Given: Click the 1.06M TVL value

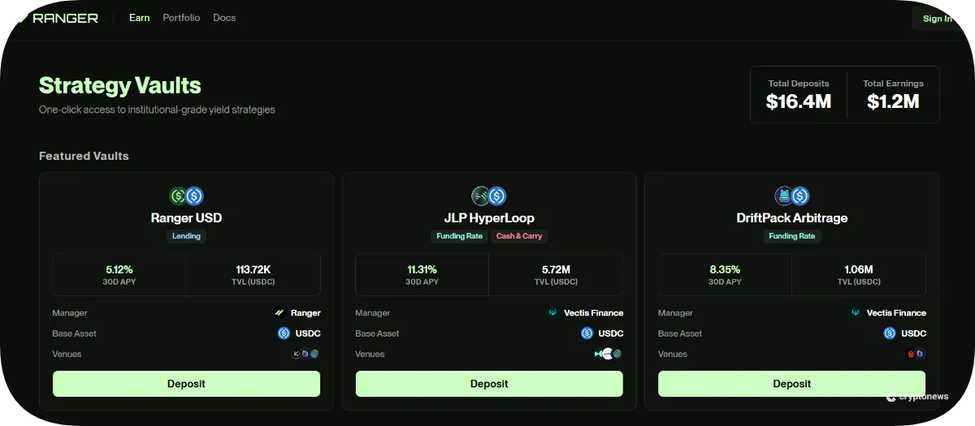Looking at the screenshot, I should point(859,269).
